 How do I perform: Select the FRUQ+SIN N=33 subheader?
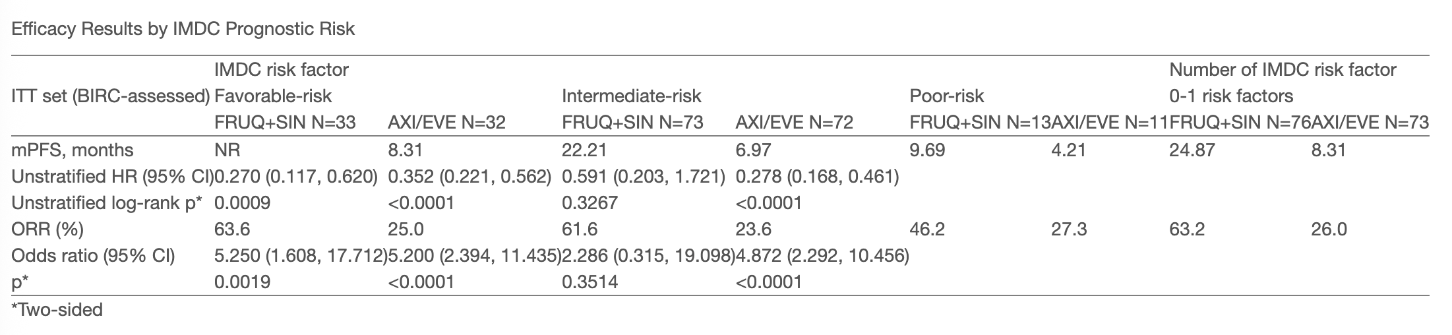tap(285, 122)
